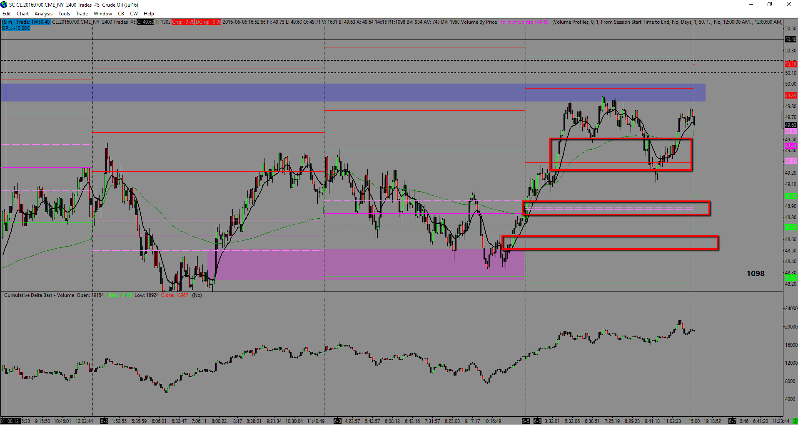798x425 pixels.
Task: Open the Trade menu
Action: click(82, 14)
